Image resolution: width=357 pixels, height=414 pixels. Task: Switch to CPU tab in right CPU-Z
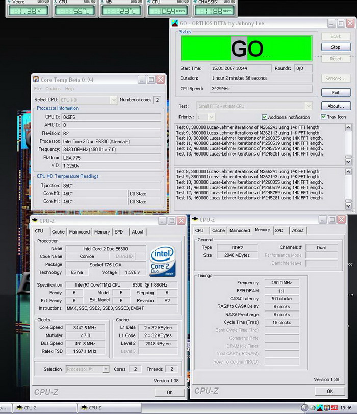tap(199, 230)
